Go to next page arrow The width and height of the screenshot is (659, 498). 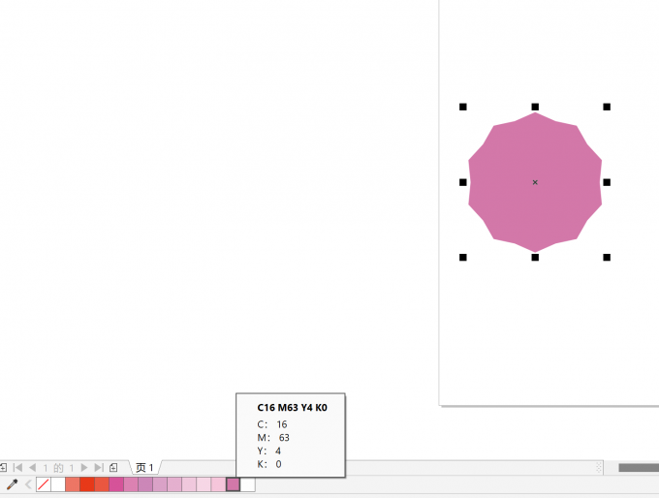click(x=84, y=467)
